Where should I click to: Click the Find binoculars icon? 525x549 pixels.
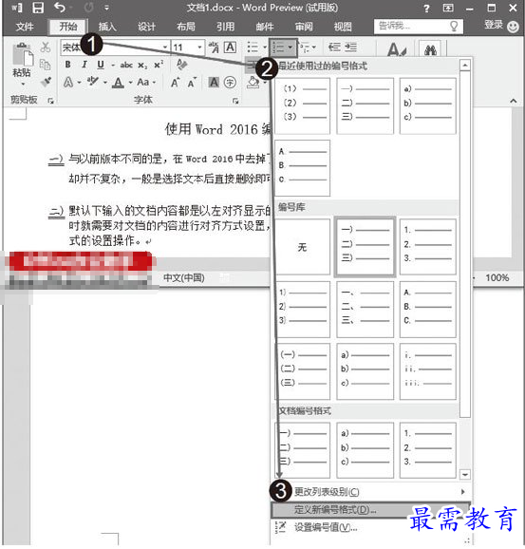pos(430,50)
